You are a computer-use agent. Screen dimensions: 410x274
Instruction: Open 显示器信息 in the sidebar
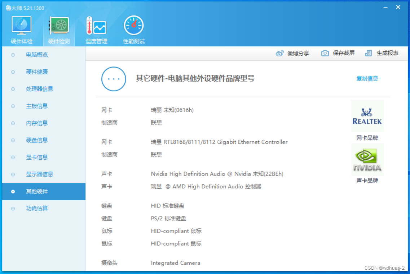(x=39, y=174)
